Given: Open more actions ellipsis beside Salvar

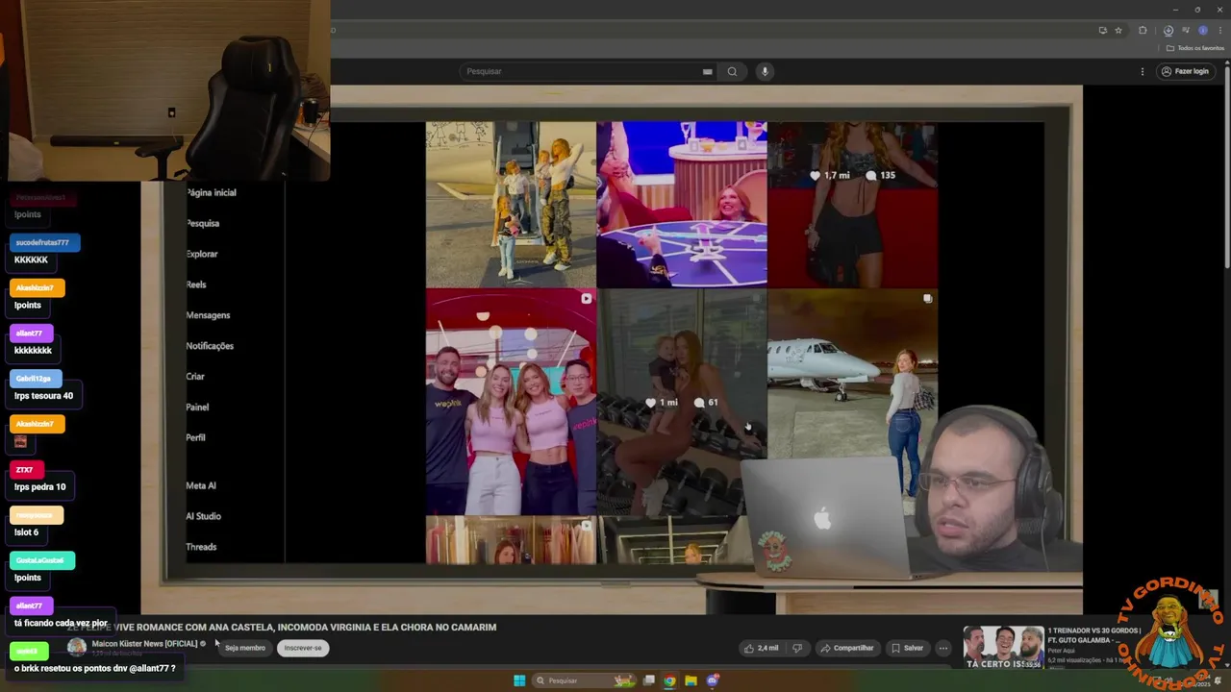Looking at the screenshot, I should 943,648.
